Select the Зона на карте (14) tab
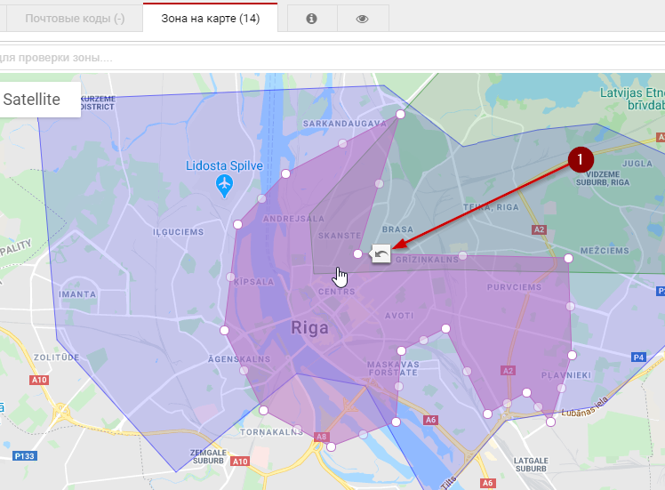This screenshot has width=665, height=490. pos(211,19)
